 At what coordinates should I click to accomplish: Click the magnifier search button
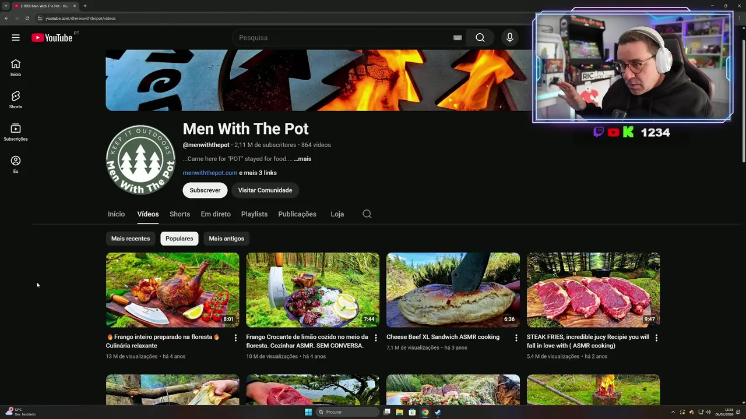(480, 38)
